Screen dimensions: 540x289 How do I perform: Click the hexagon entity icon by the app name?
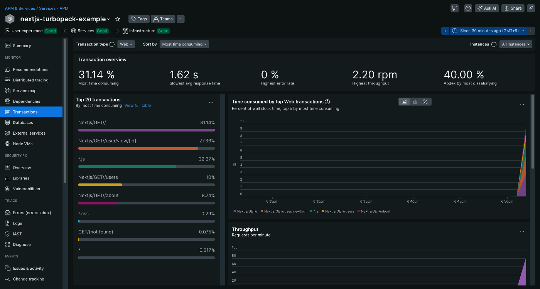click(10, 19)
